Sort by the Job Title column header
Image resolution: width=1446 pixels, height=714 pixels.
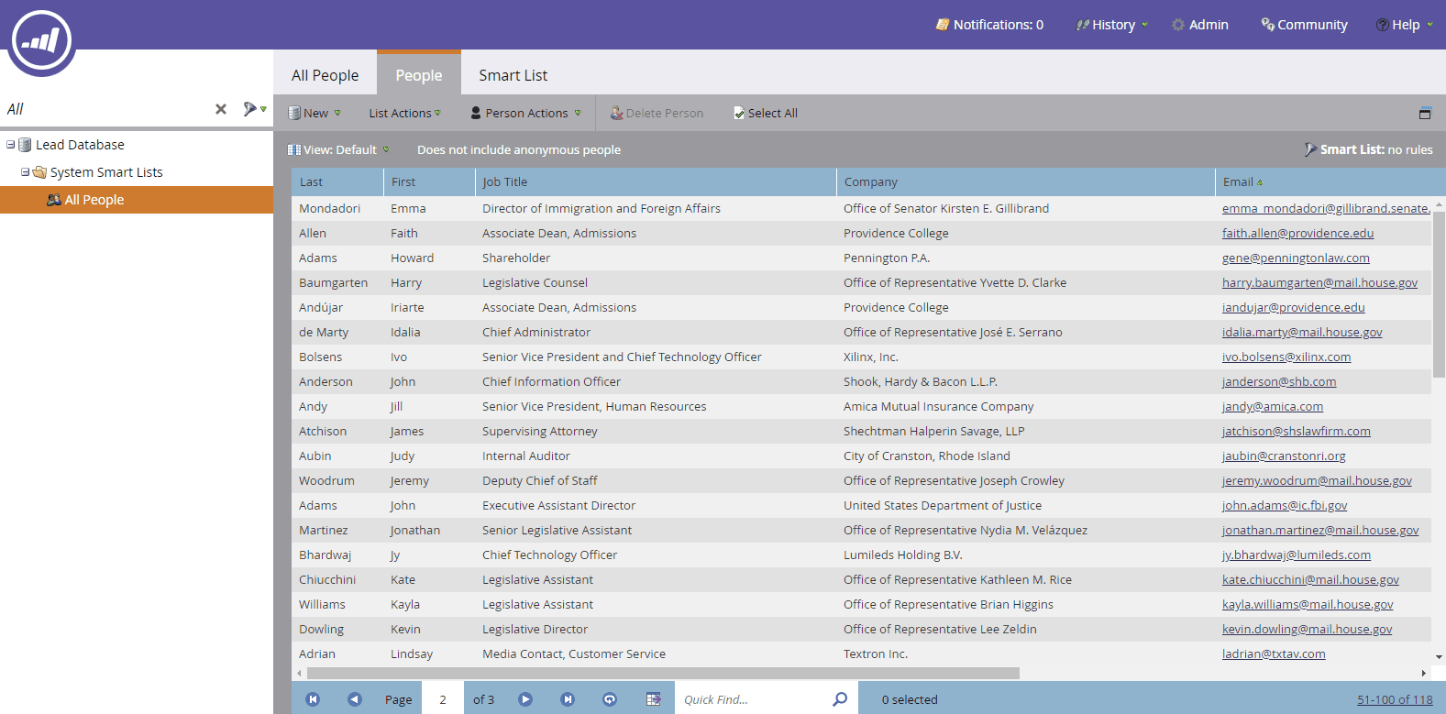656,181
